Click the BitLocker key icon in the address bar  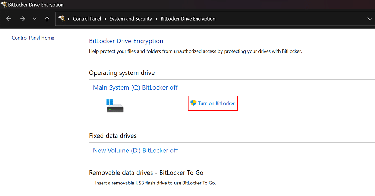[x=62, y=19]
